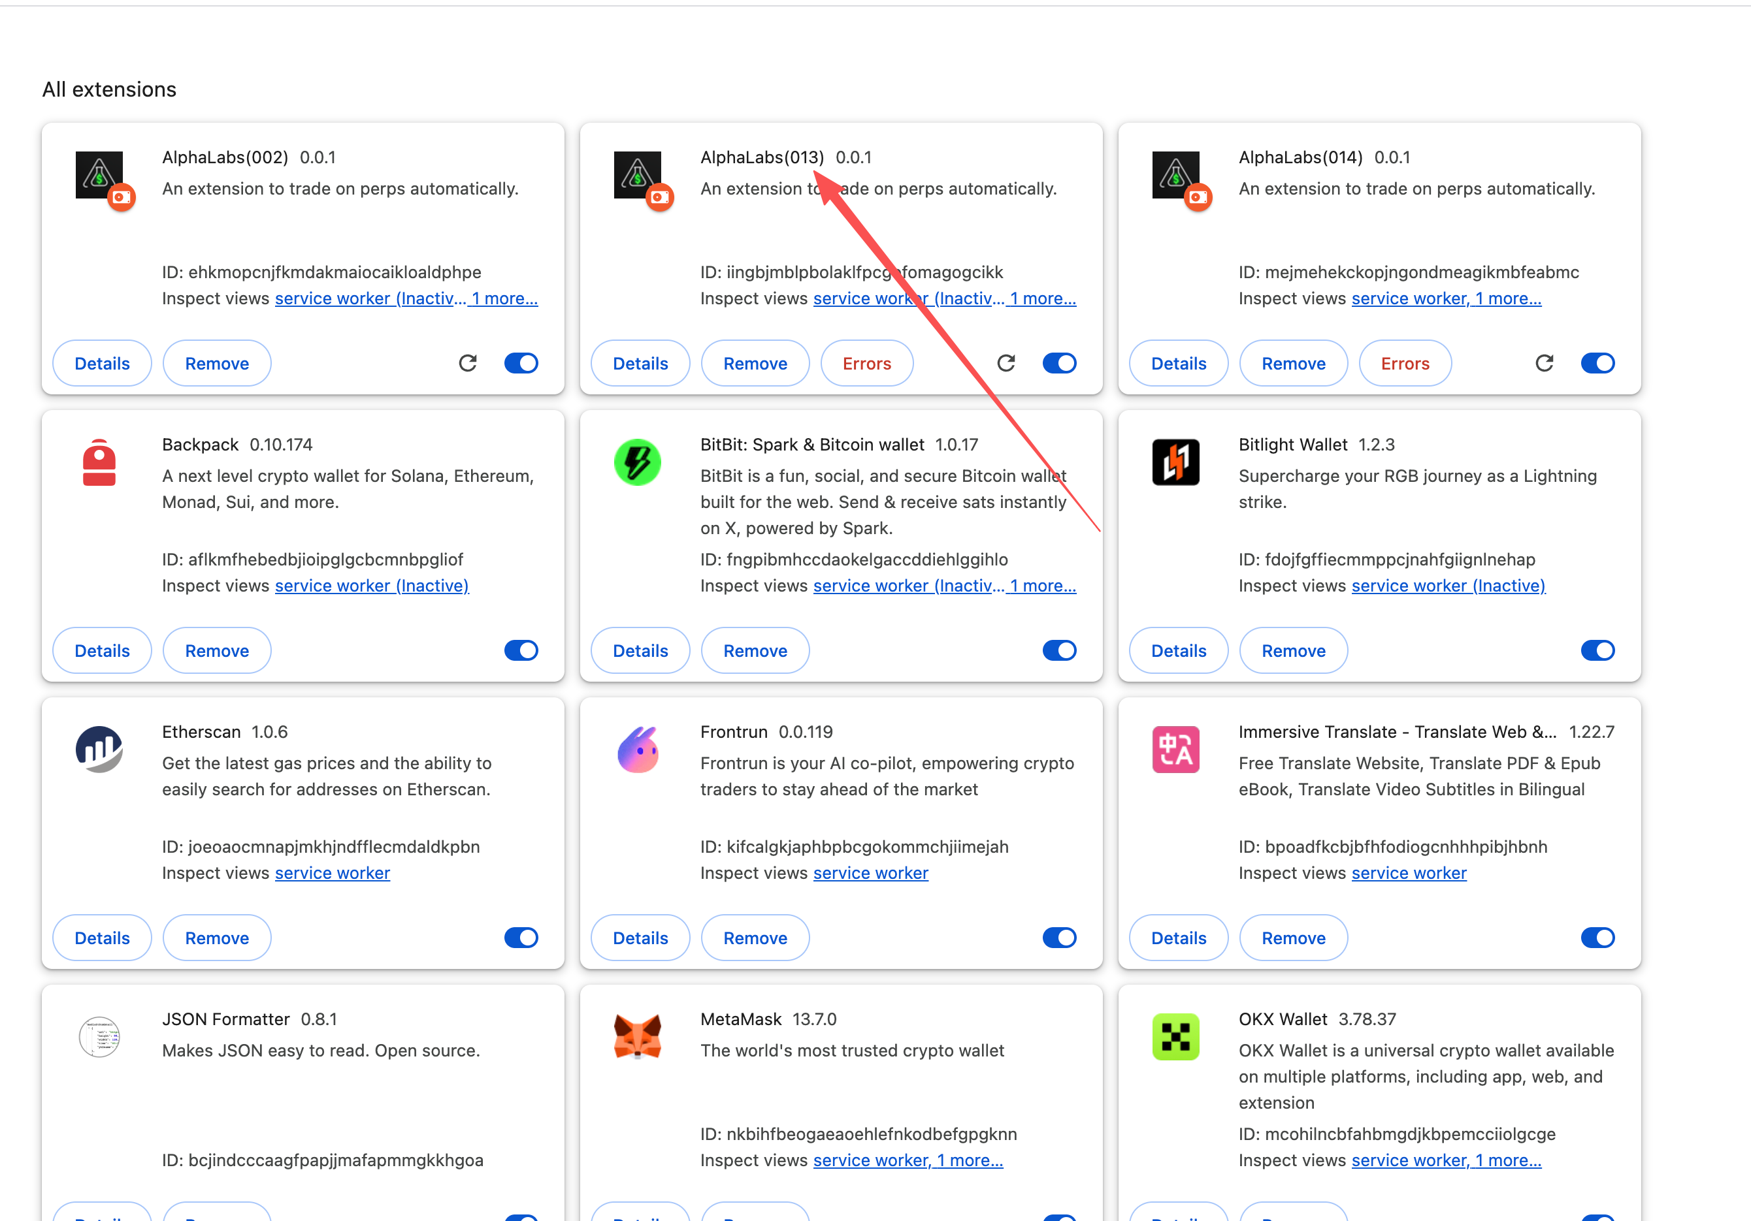Inspect MetaMask service worker link

pyautogui.click(x=870, y=1160)
